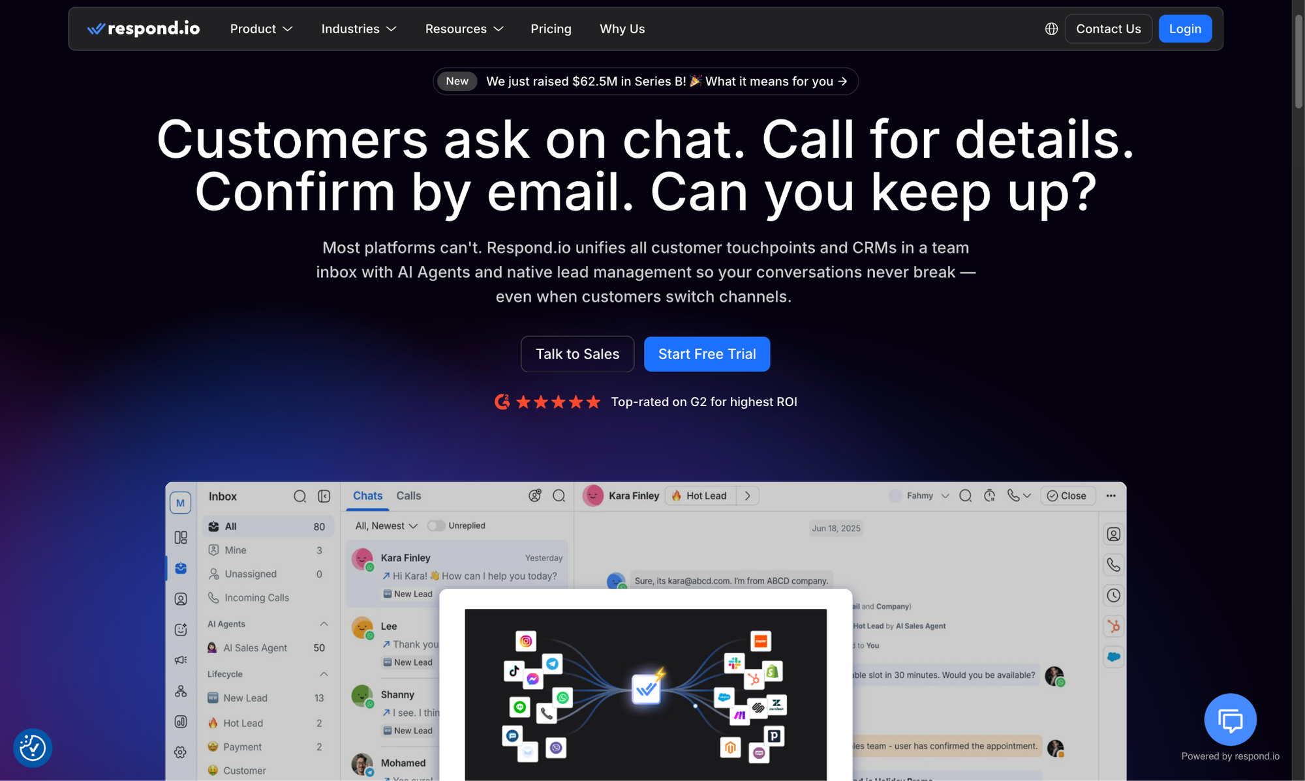Viewport: 1305px width, 781px height.
Task: Click the snooze icon in chat header
Action: pos(989,495)
